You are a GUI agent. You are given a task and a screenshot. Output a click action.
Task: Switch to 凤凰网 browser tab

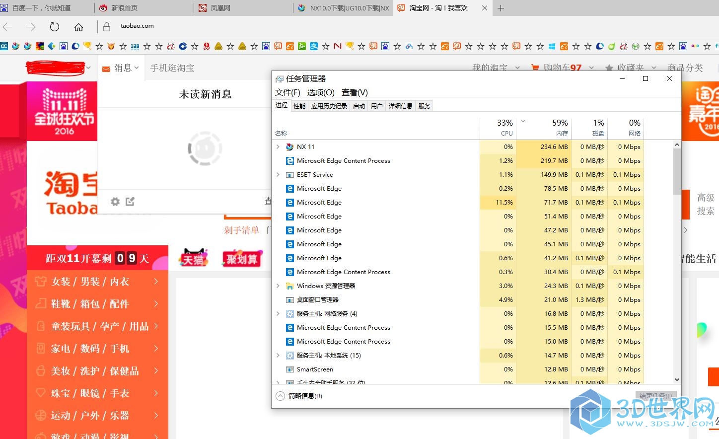244,8
